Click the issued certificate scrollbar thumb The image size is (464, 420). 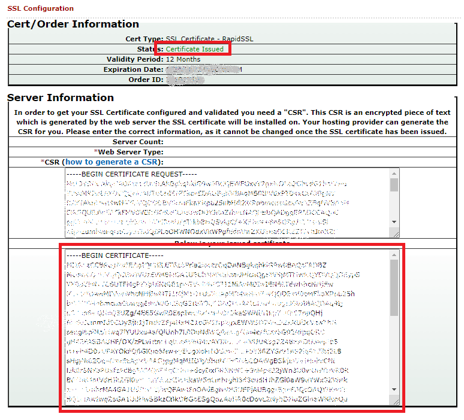click(394, 288)
